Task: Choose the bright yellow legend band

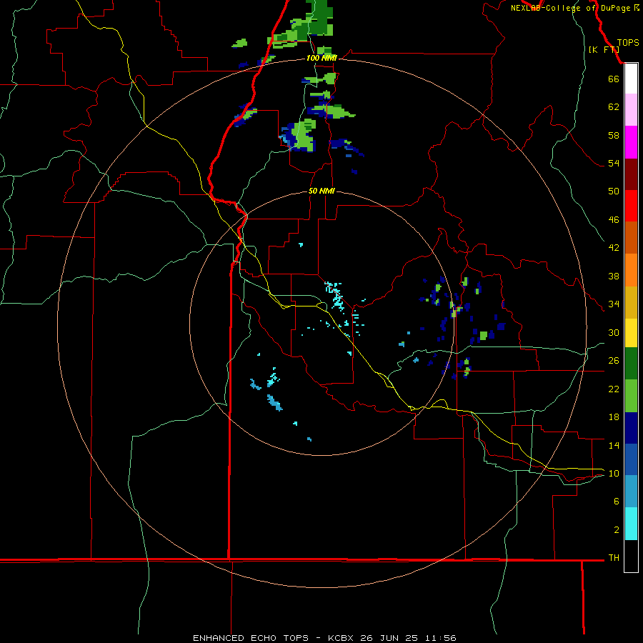Action: click(x=631, y=333)
